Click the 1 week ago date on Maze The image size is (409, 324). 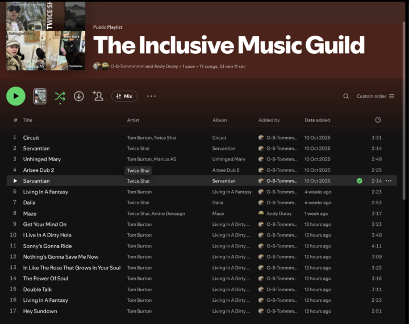316,213
